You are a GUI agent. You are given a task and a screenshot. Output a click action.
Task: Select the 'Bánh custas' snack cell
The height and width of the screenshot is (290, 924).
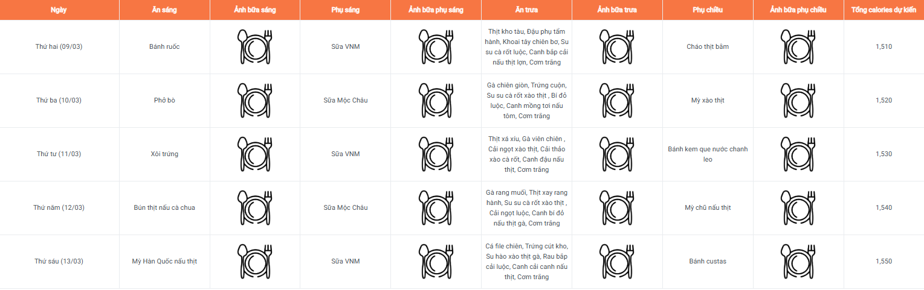tap(708, 261)
